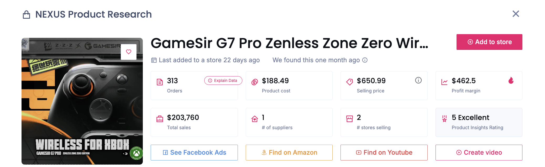Click the Total sales register icon
The width and height of the screenshot is (545, 167).
pyautogui.click(x=160, y=119)
